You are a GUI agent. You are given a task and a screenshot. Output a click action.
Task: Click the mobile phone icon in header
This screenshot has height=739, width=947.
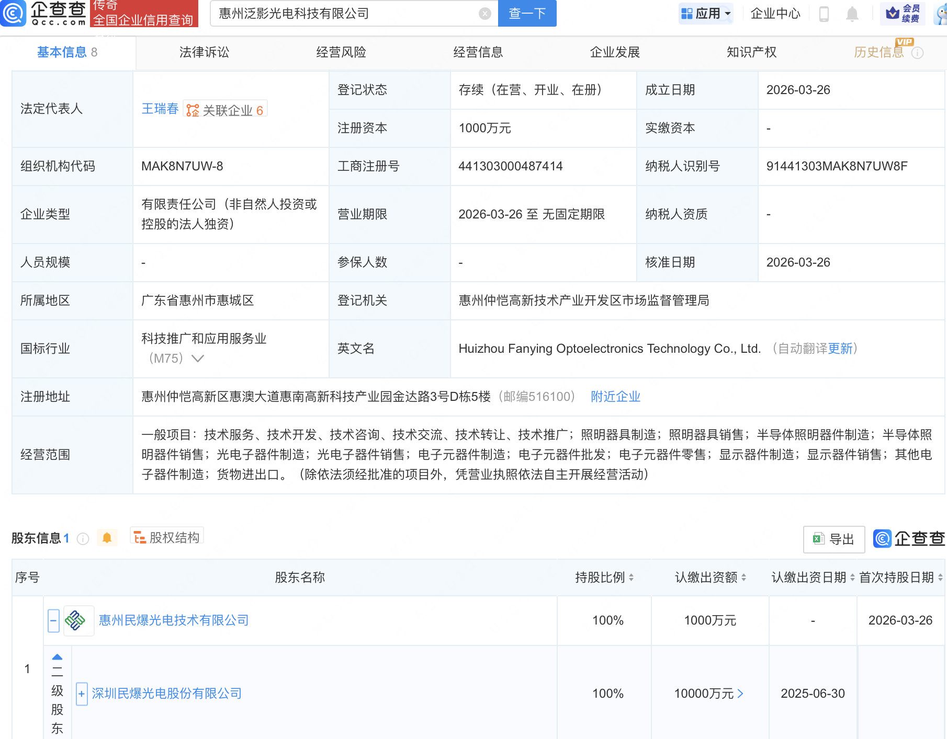tap(824, 14)
